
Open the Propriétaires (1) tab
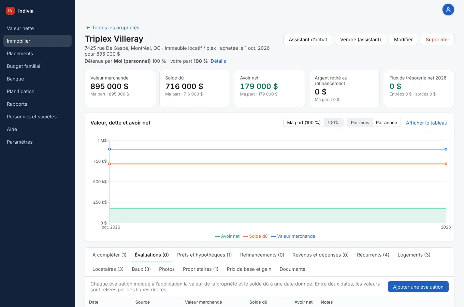(201, 269)
